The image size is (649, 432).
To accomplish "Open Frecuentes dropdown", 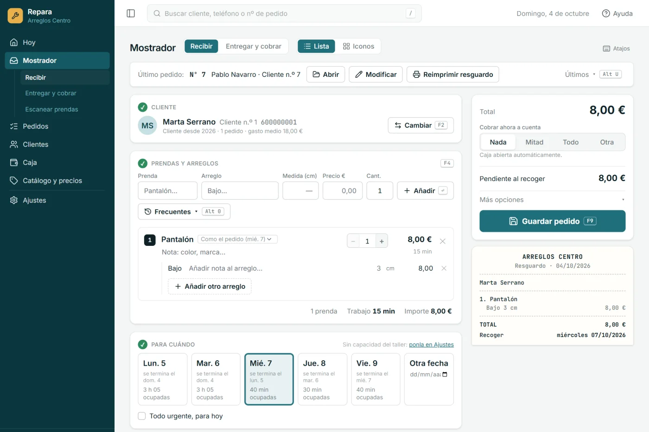I will (x=184, y=212).
